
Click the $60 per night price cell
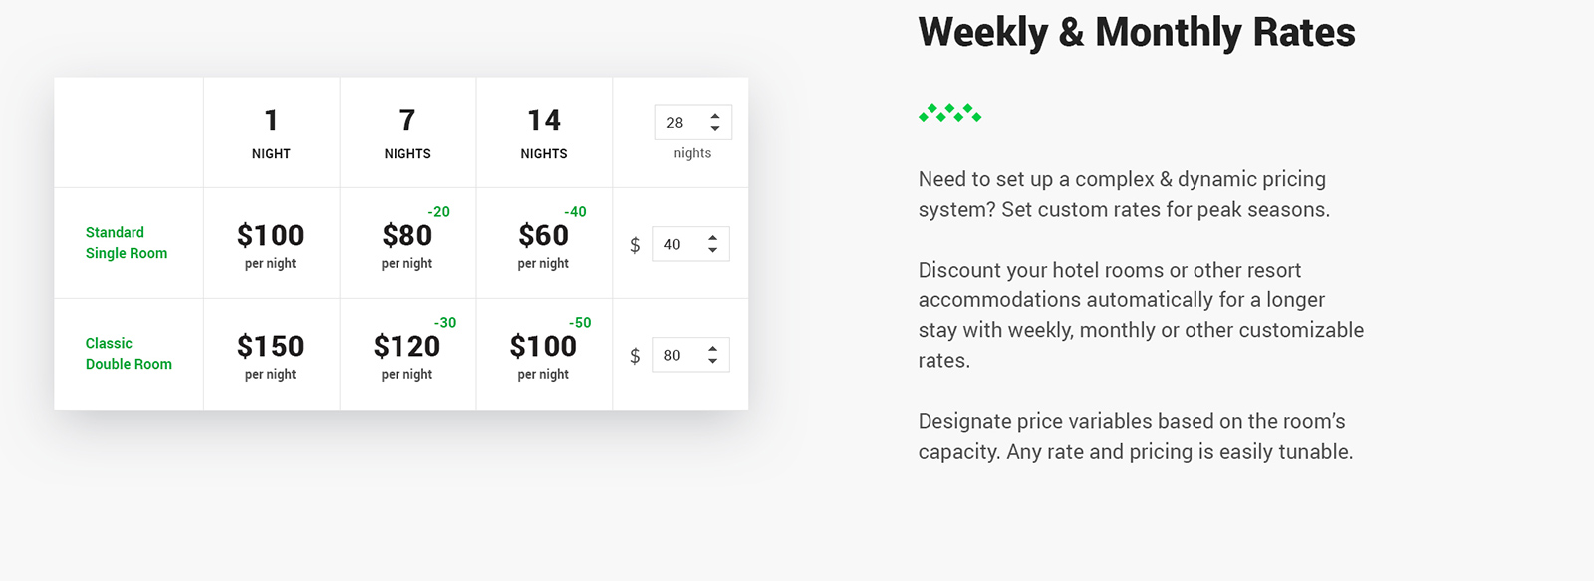[544, 244]
